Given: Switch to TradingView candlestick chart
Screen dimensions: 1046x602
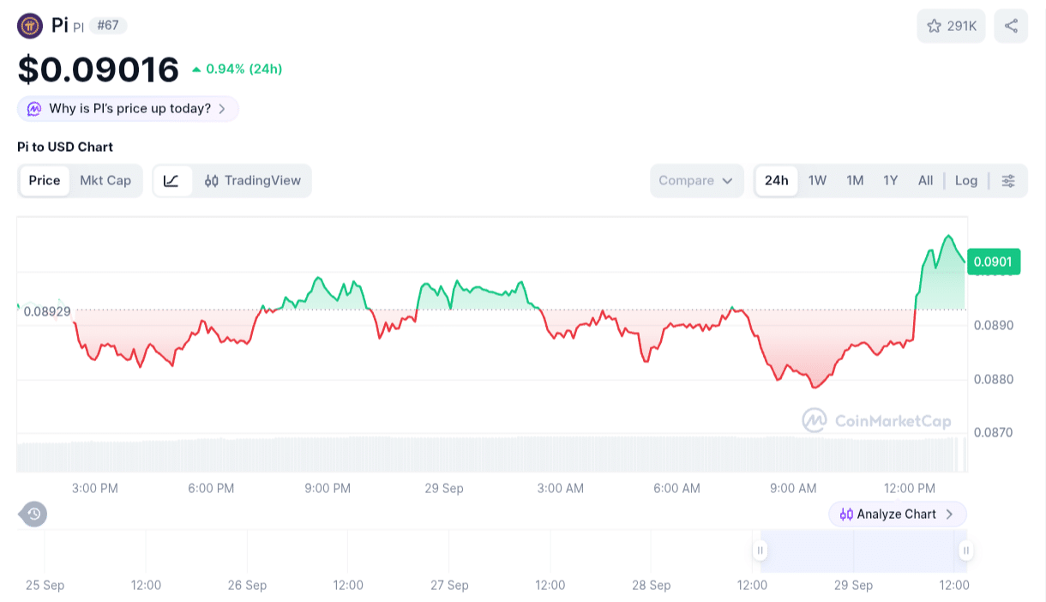Looking at the screenshot, I should (x=253, y=181).
